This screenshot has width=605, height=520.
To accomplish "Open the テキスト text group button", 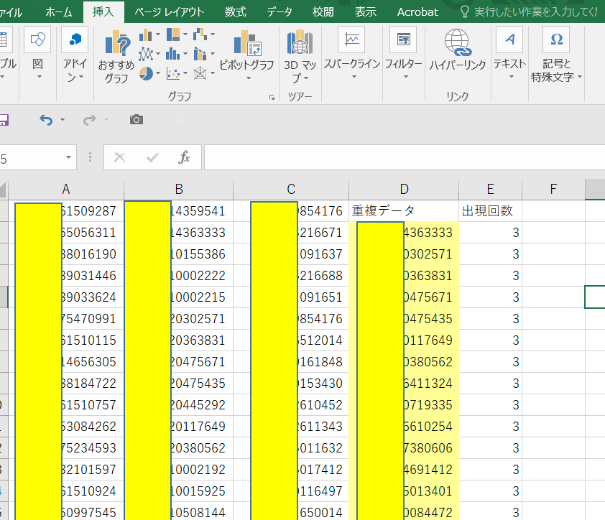I will (x=509, y=53).
